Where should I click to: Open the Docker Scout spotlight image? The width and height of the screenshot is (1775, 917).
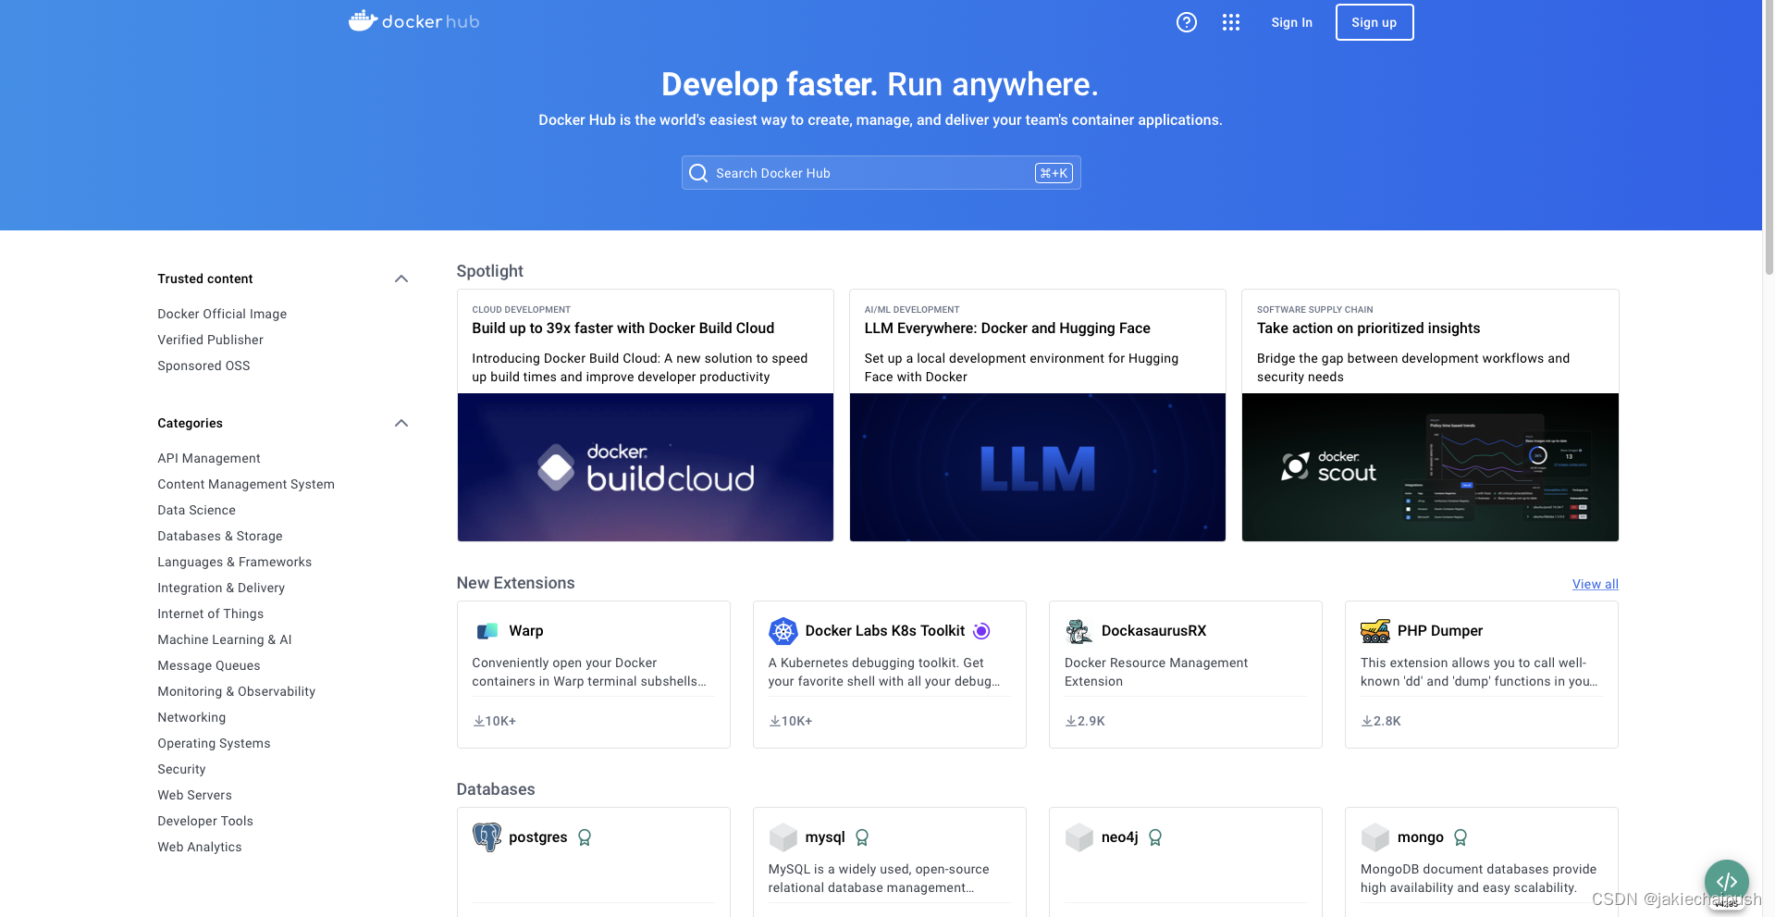tap(1430, 467)
